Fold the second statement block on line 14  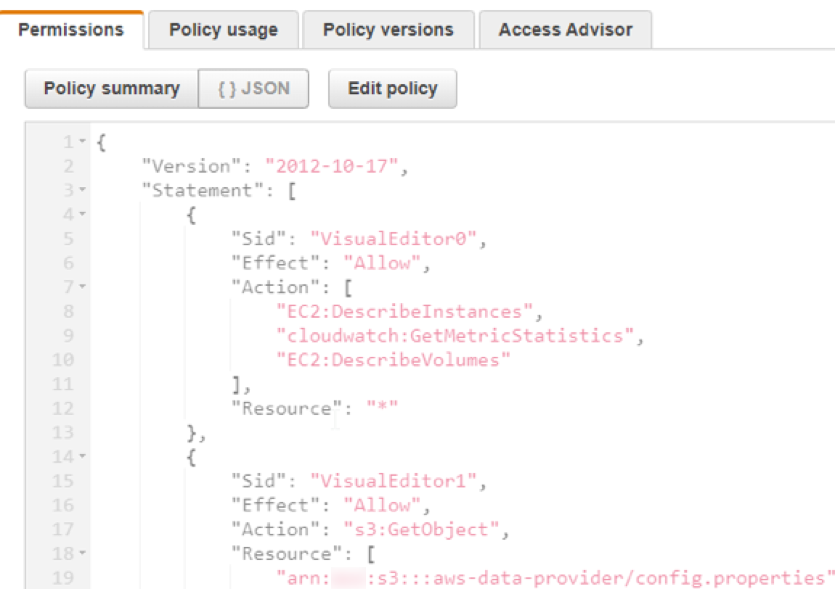[82, 457]
